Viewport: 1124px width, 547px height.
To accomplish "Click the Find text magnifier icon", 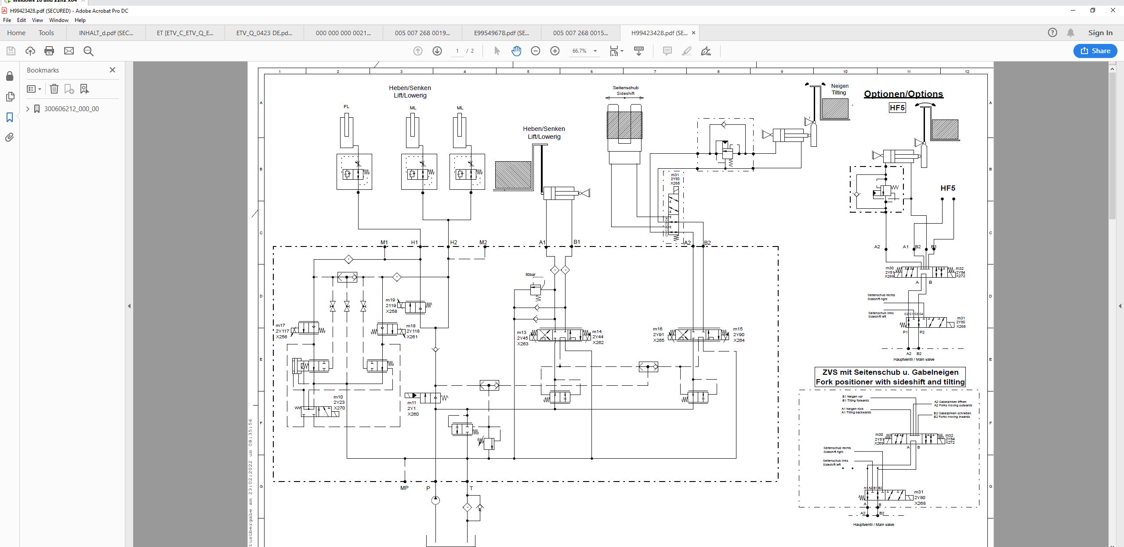I will [x=88, y=51].
